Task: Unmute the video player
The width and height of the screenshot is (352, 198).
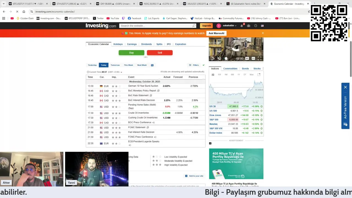Action: tap(219, 58)
